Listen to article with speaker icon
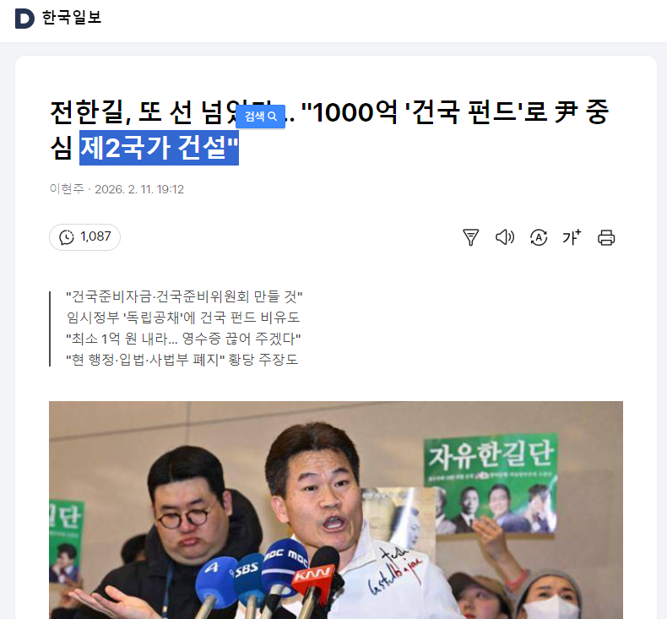Image resolution: width=667 pixels, height=619 pixels. tap(505, 237)
